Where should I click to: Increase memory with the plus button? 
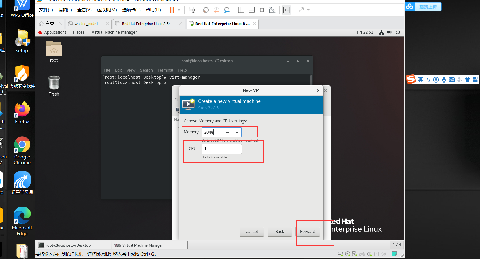pos(237,132)
